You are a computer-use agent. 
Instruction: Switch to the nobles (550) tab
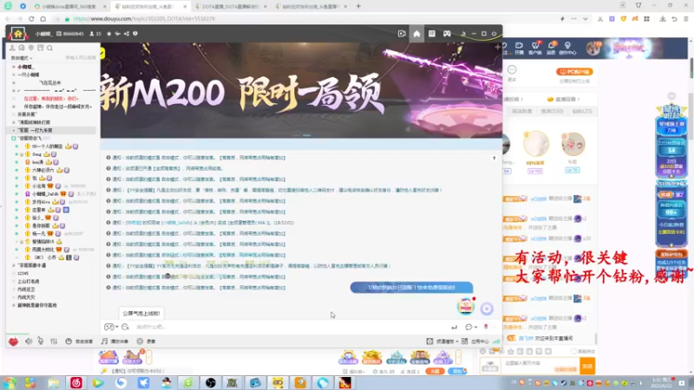point(552,111)
